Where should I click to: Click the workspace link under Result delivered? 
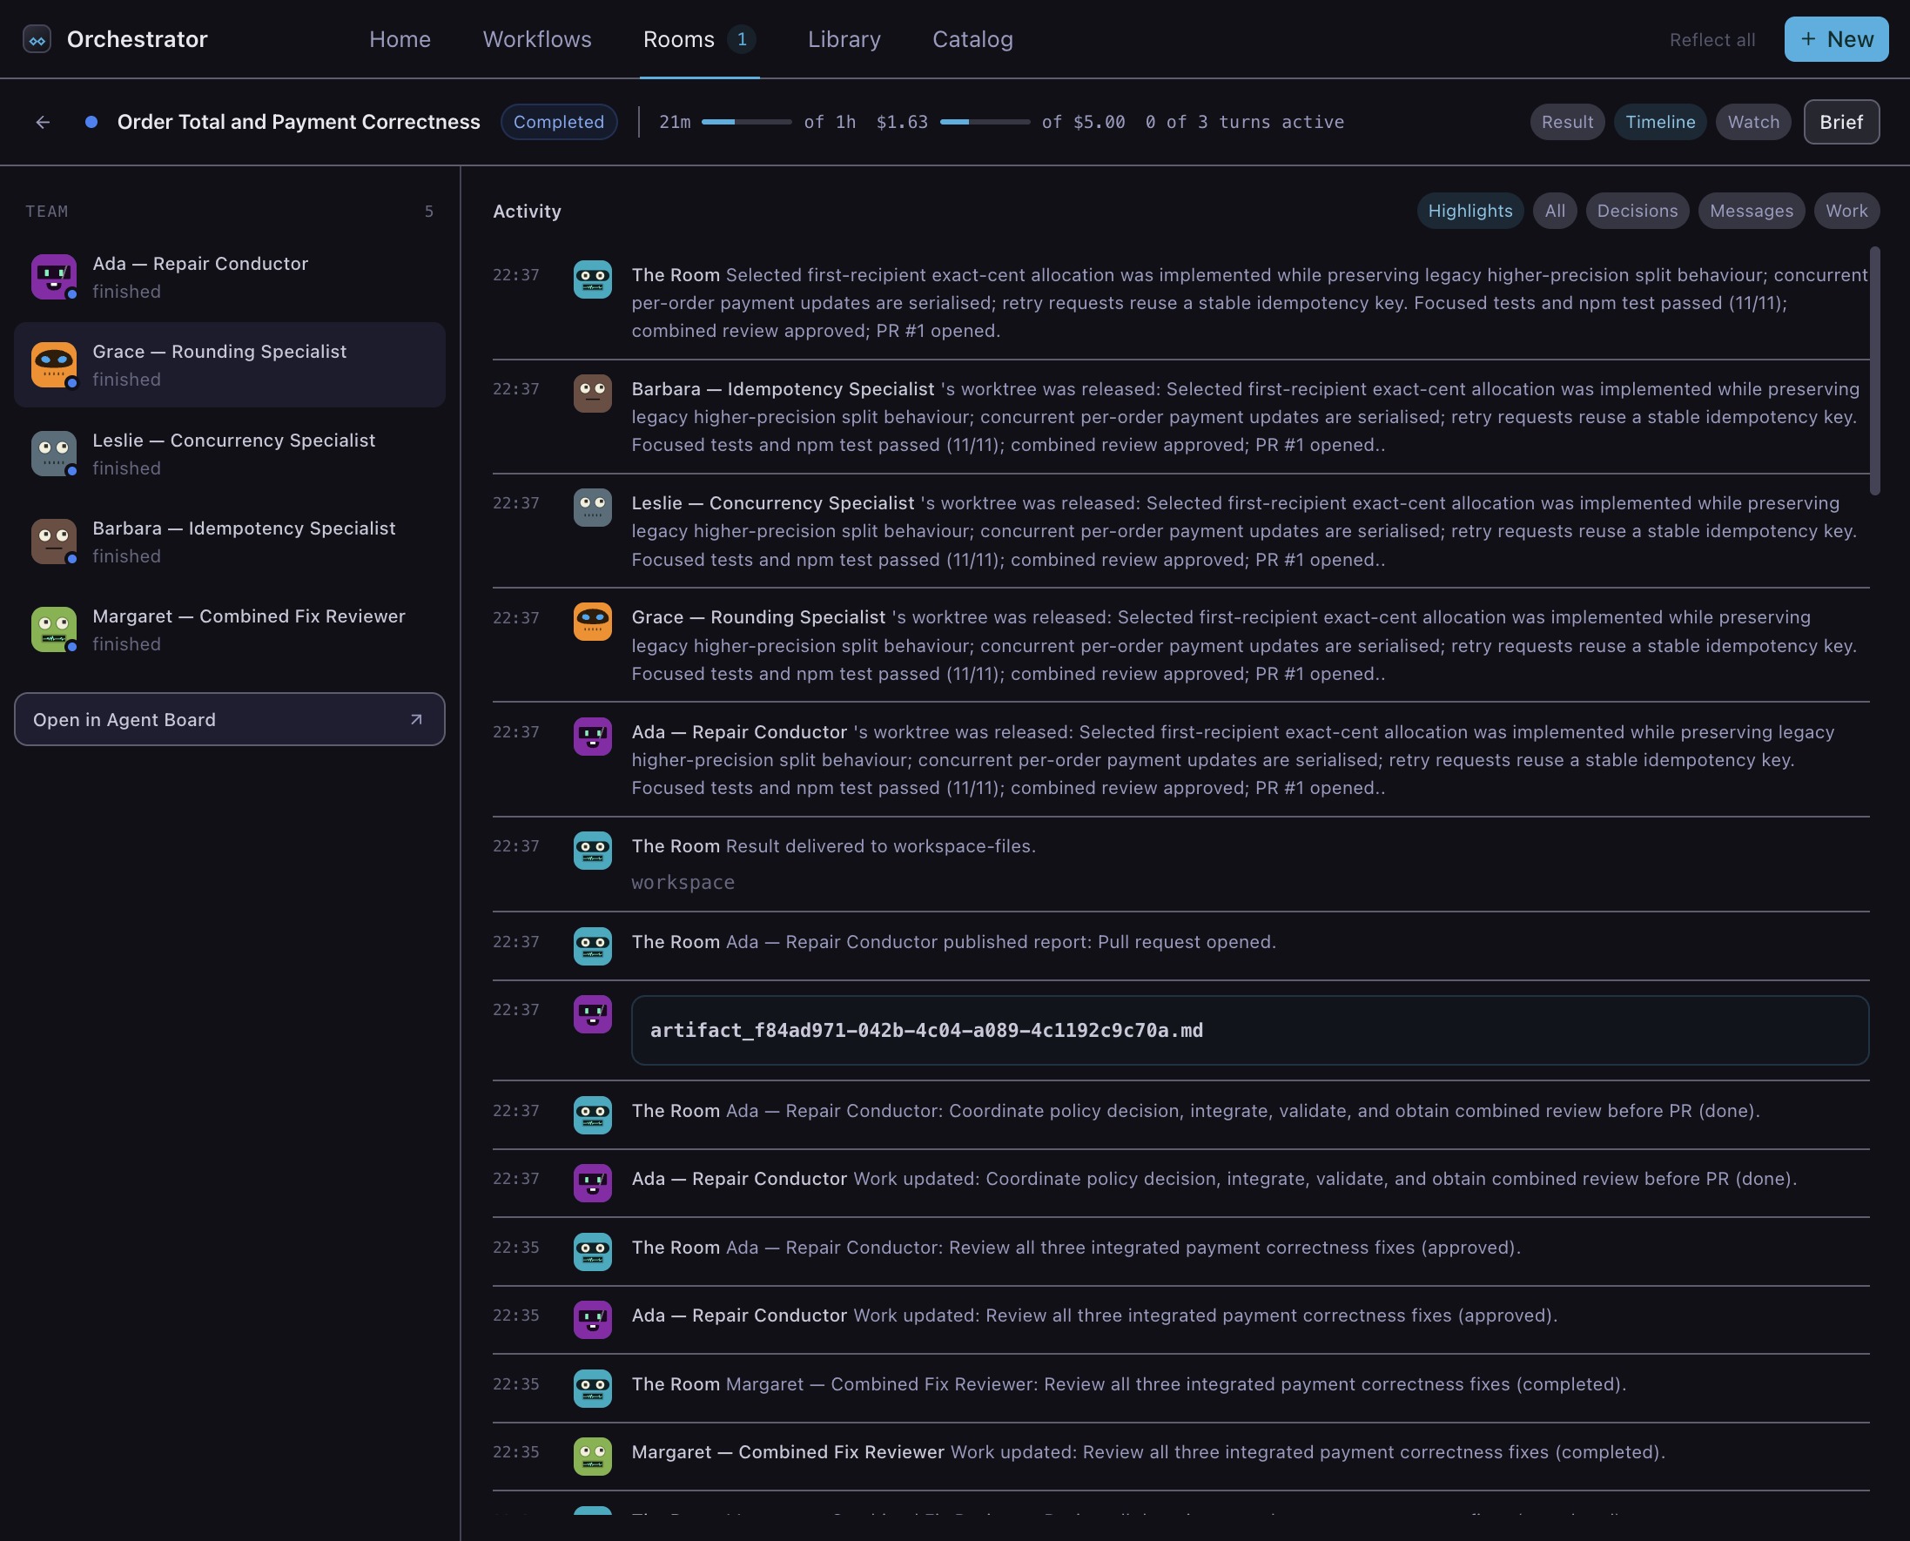683,882
